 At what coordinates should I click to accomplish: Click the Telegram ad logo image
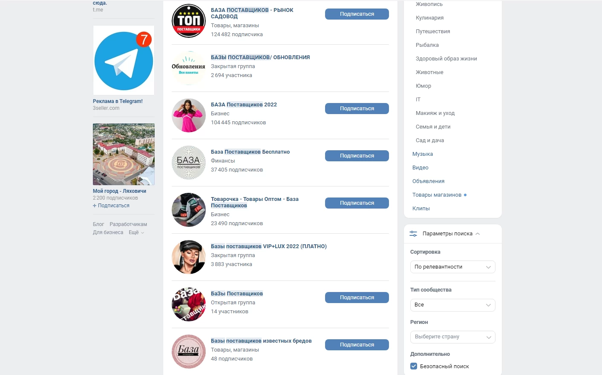point(124,60)
